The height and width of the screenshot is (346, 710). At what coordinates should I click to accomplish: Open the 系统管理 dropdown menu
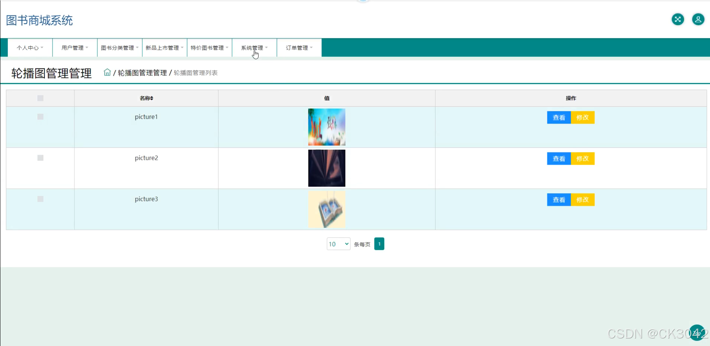(254, 48)
